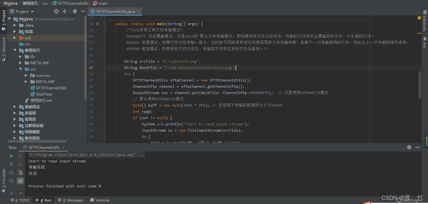Click main method in the breadcrumb bar
Image resolution: width=428 pixels, height=204 pixels.
coord(100,3)
